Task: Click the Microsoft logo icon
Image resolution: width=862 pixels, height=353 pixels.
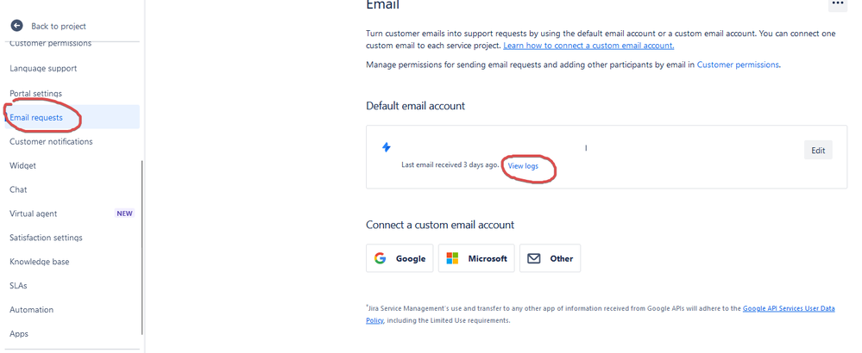Action: pyautogui.click(x=452, y=258)
